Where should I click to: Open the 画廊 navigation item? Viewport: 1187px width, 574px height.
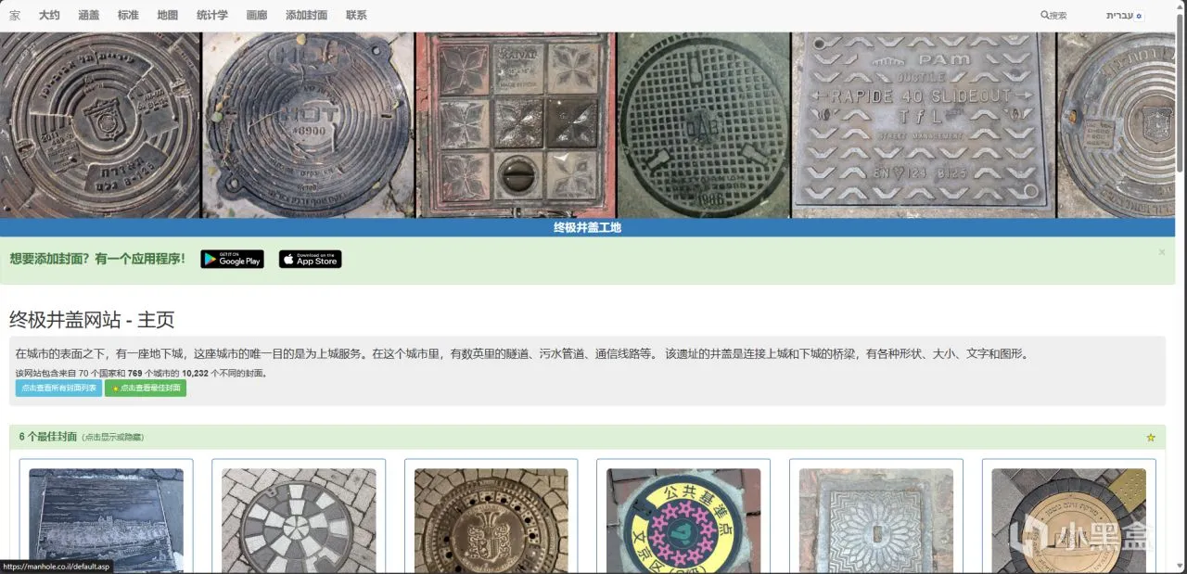[257, 16]
